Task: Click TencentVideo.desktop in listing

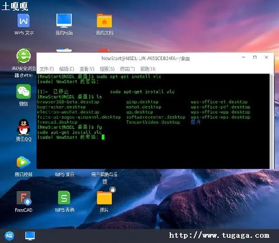Action: point(153,122)
